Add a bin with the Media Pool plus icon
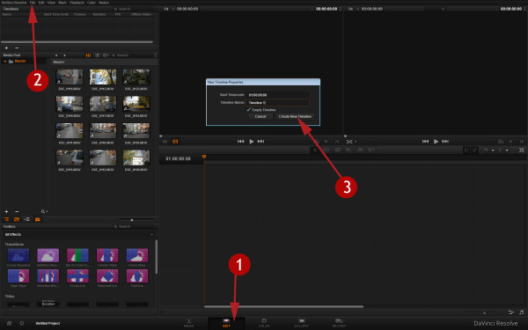528x330 pixels. tap(6, 211)
